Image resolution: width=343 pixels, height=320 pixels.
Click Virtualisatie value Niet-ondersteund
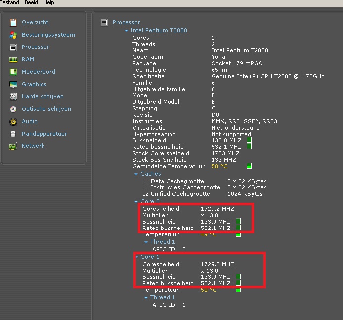click(236, 128)
